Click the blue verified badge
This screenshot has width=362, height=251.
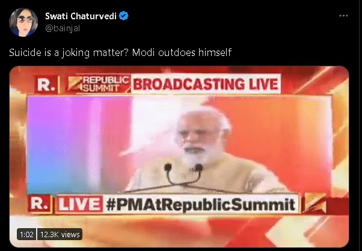[x=123, y=16]
